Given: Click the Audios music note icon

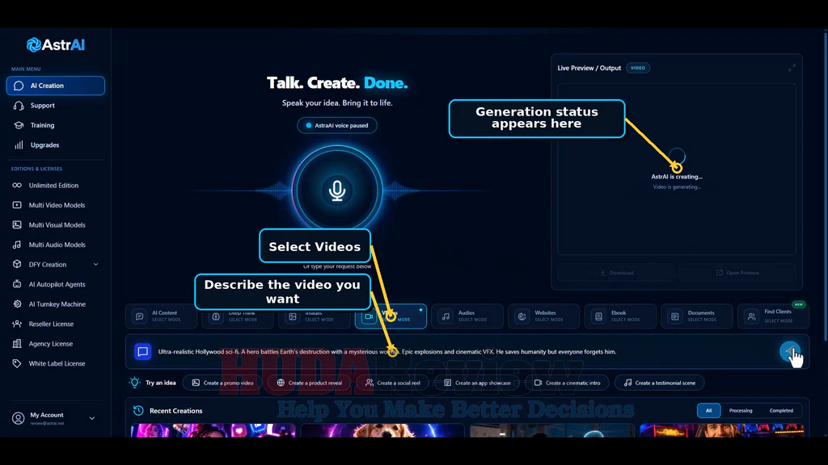Looking at the screenshot, I should click(x=446, y=316).
